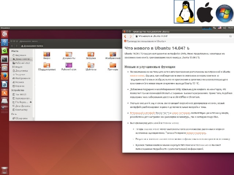Select Корзина in the sidebar
Image resolution: width=234 pixels, height=175 pixels.
point(22,86)
